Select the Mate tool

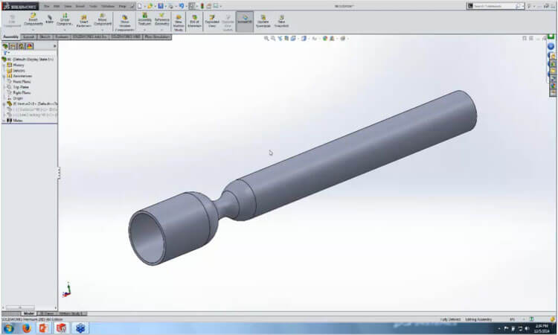pos(50,19)
